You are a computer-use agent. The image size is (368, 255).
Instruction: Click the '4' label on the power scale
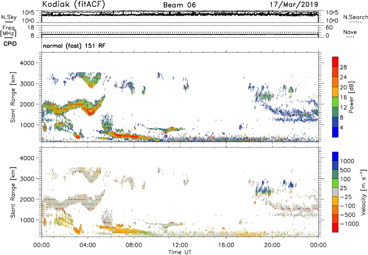point(342,127)
